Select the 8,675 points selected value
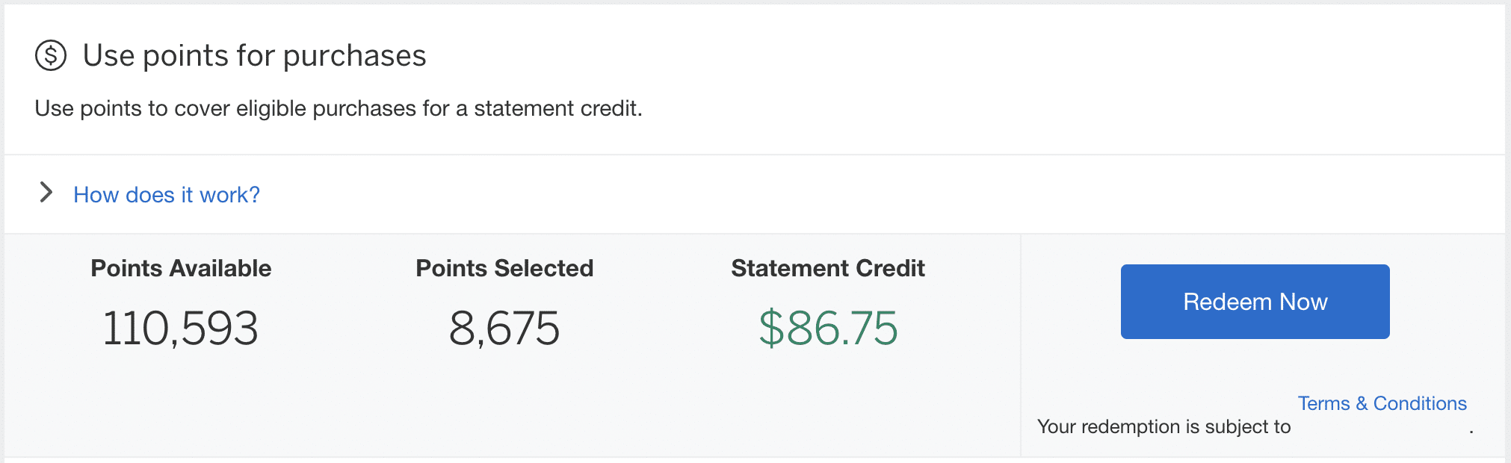Screen dimensions: 1511x463 504,329
